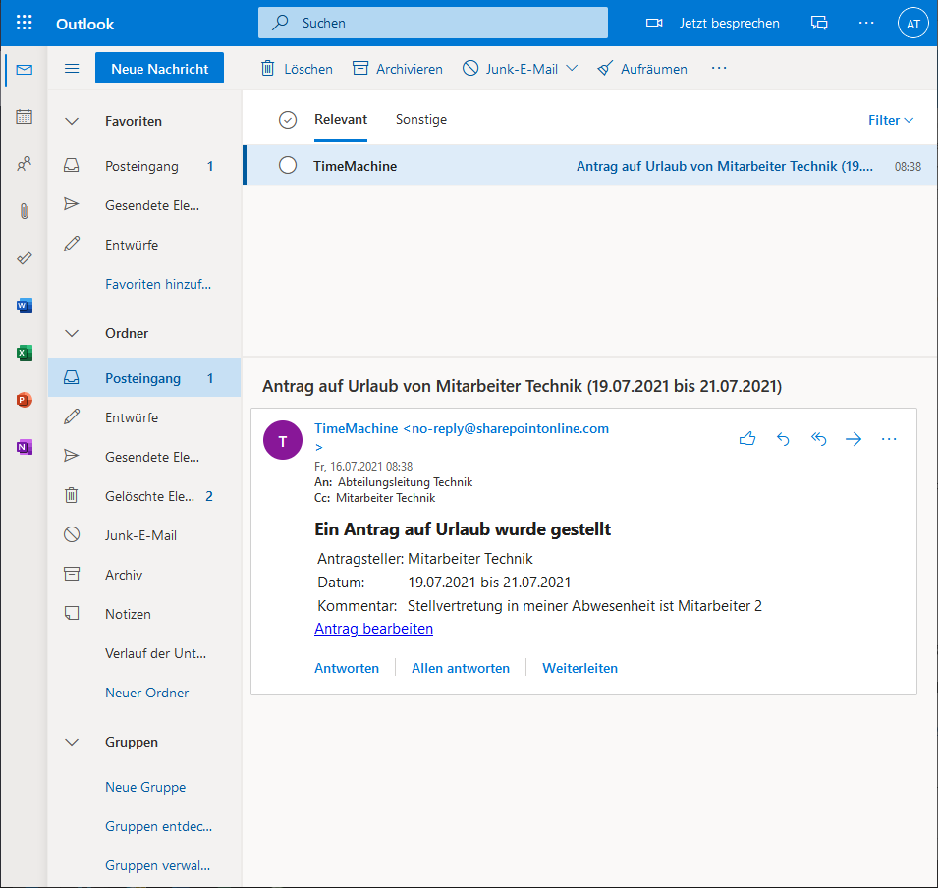
Task: Open the OneNote app icon
Action: [x=25, y=447]
